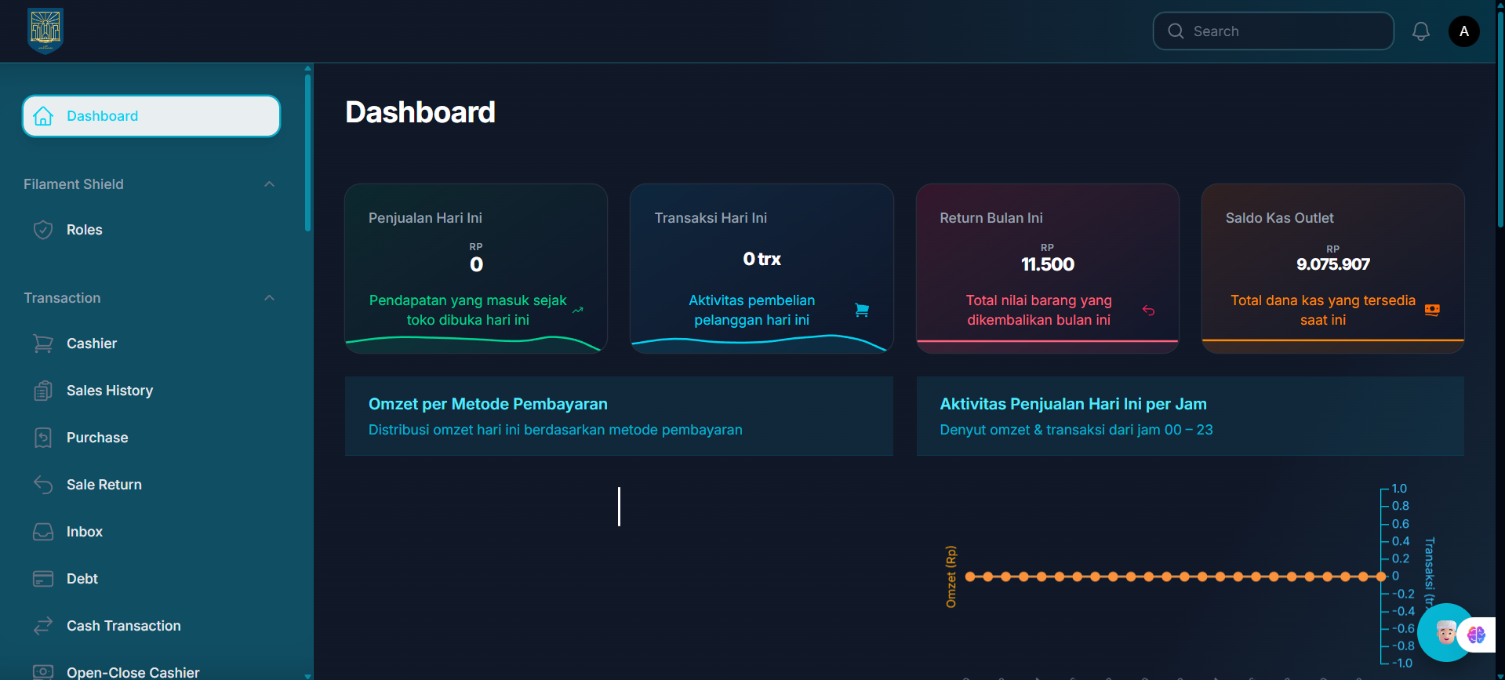1505x680 pixels.
Task: Click the Saldo Kas Outlet card
Action: (x=1332, y=268)
